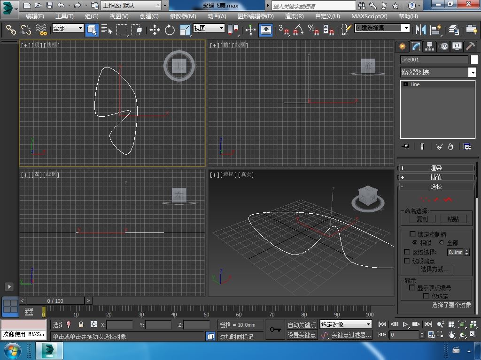Open the 工作区 workspace dropdown
Viewport: 481px width, 360px height.
132,5
